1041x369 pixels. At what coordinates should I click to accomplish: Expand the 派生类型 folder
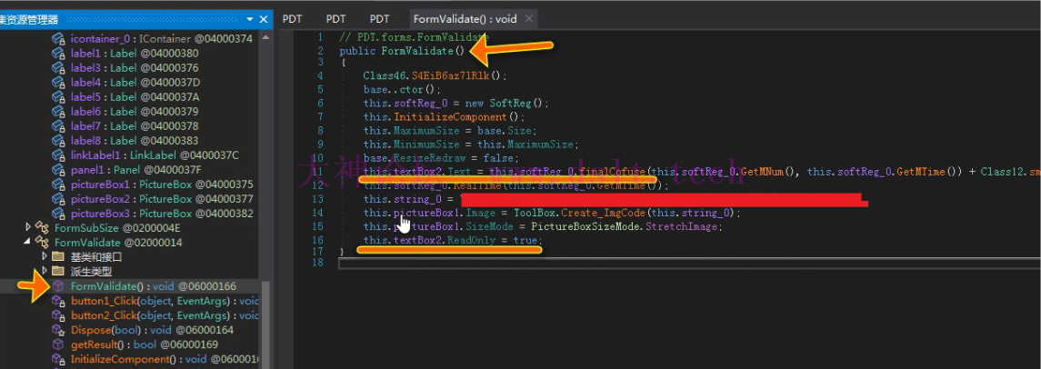(x=45, y=272)
